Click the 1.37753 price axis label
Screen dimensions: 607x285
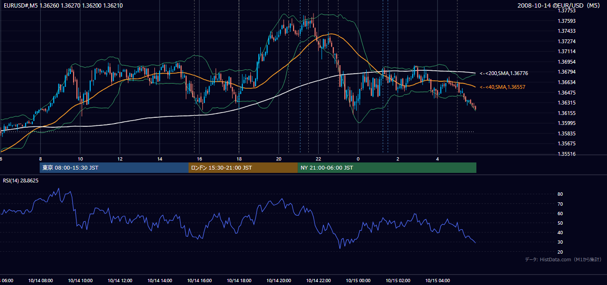pyautogui.click(x=567, y=10)
